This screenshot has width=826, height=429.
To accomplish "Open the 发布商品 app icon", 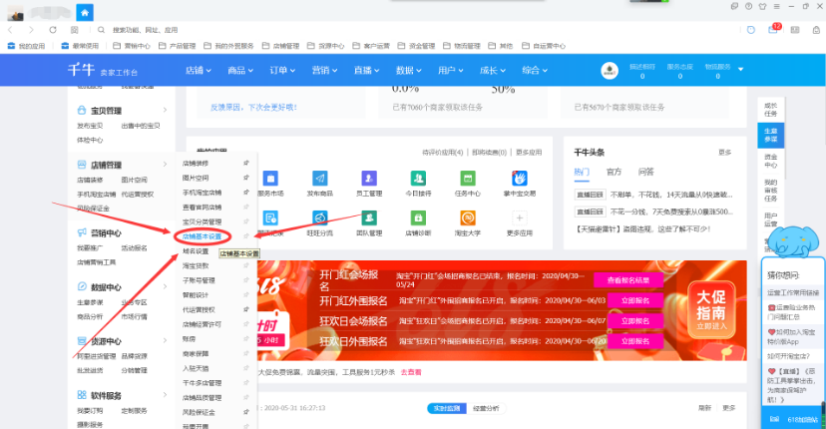I will coord(320,179).
